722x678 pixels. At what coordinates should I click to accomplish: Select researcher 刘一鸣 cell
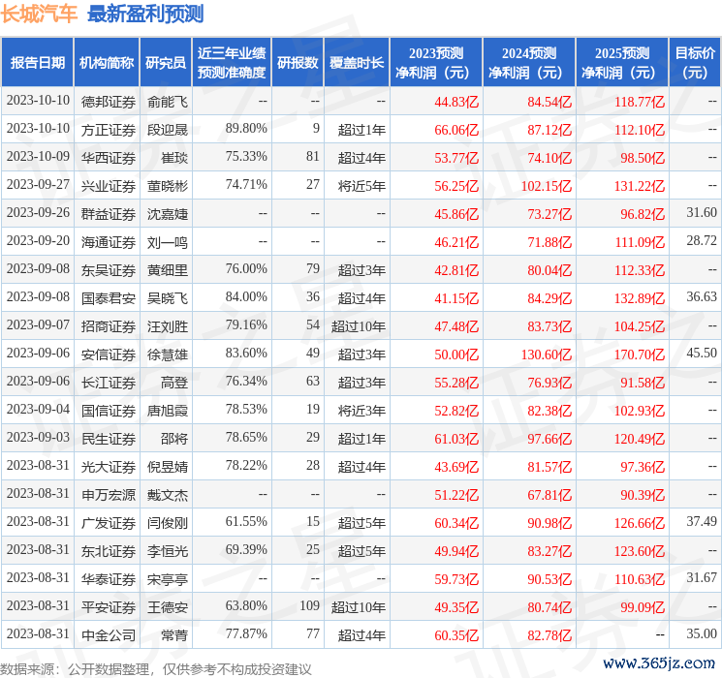167,242
